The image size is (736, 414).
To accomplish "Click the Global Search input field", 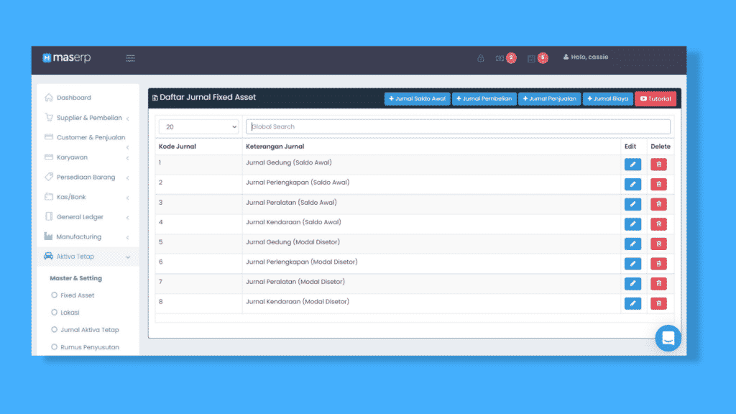I will [458, 126].
